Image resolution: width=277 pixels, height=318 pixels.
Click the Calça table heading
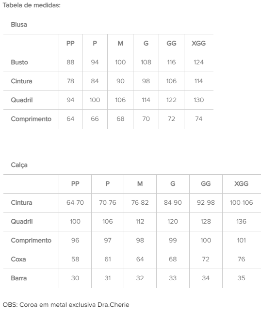[19, 165]
